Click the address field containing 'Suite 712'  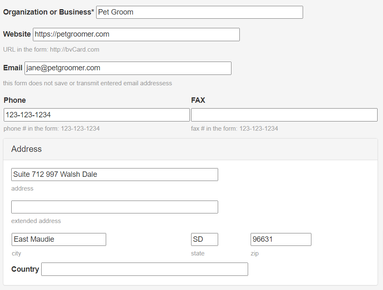coord(114,174)
